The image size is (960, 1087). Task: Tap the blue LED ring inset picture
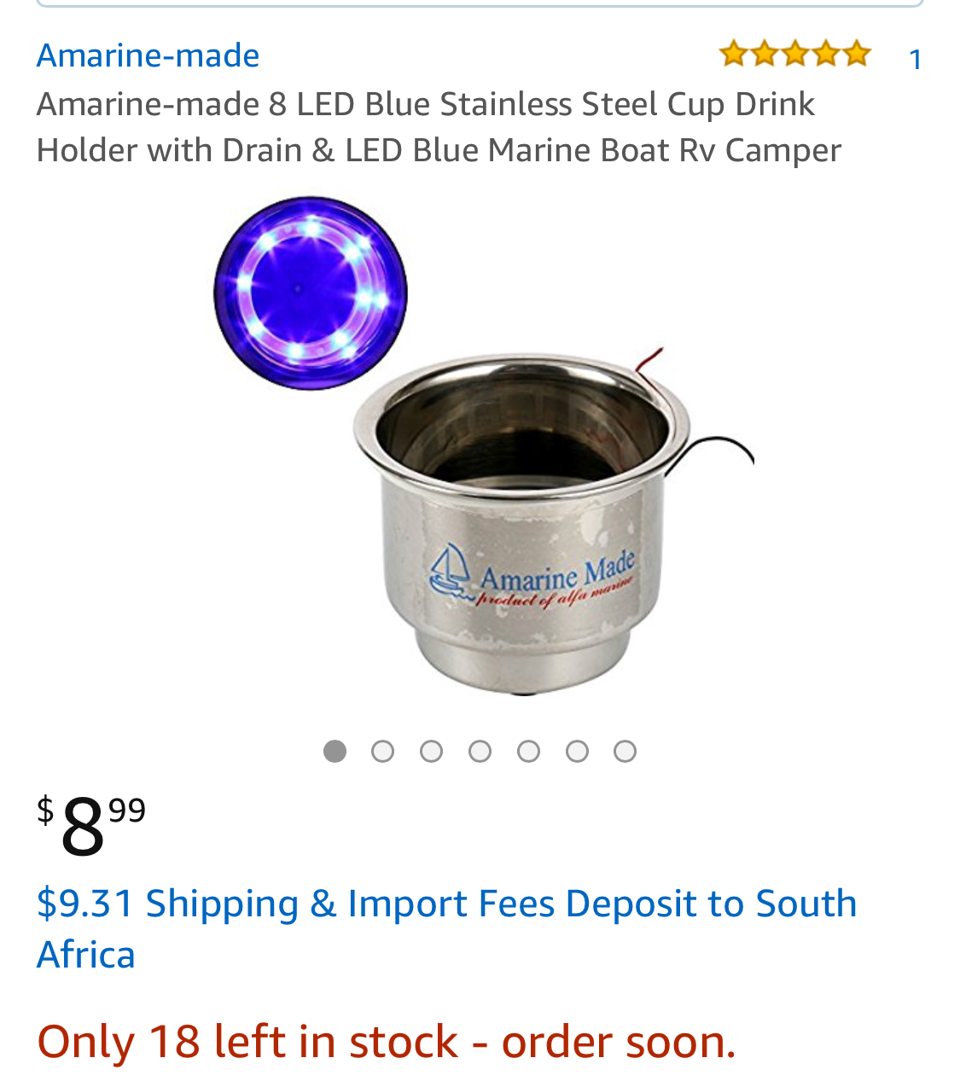click(311, 294)
